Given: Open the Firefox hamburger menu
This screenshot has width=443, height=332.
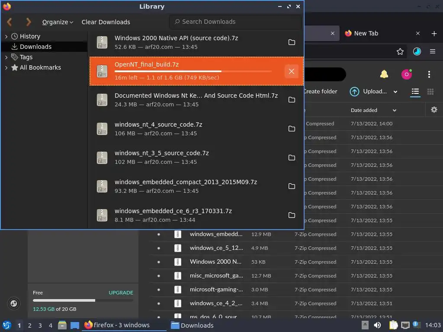Looking at the screenshot, I should [x=432, y=51].
